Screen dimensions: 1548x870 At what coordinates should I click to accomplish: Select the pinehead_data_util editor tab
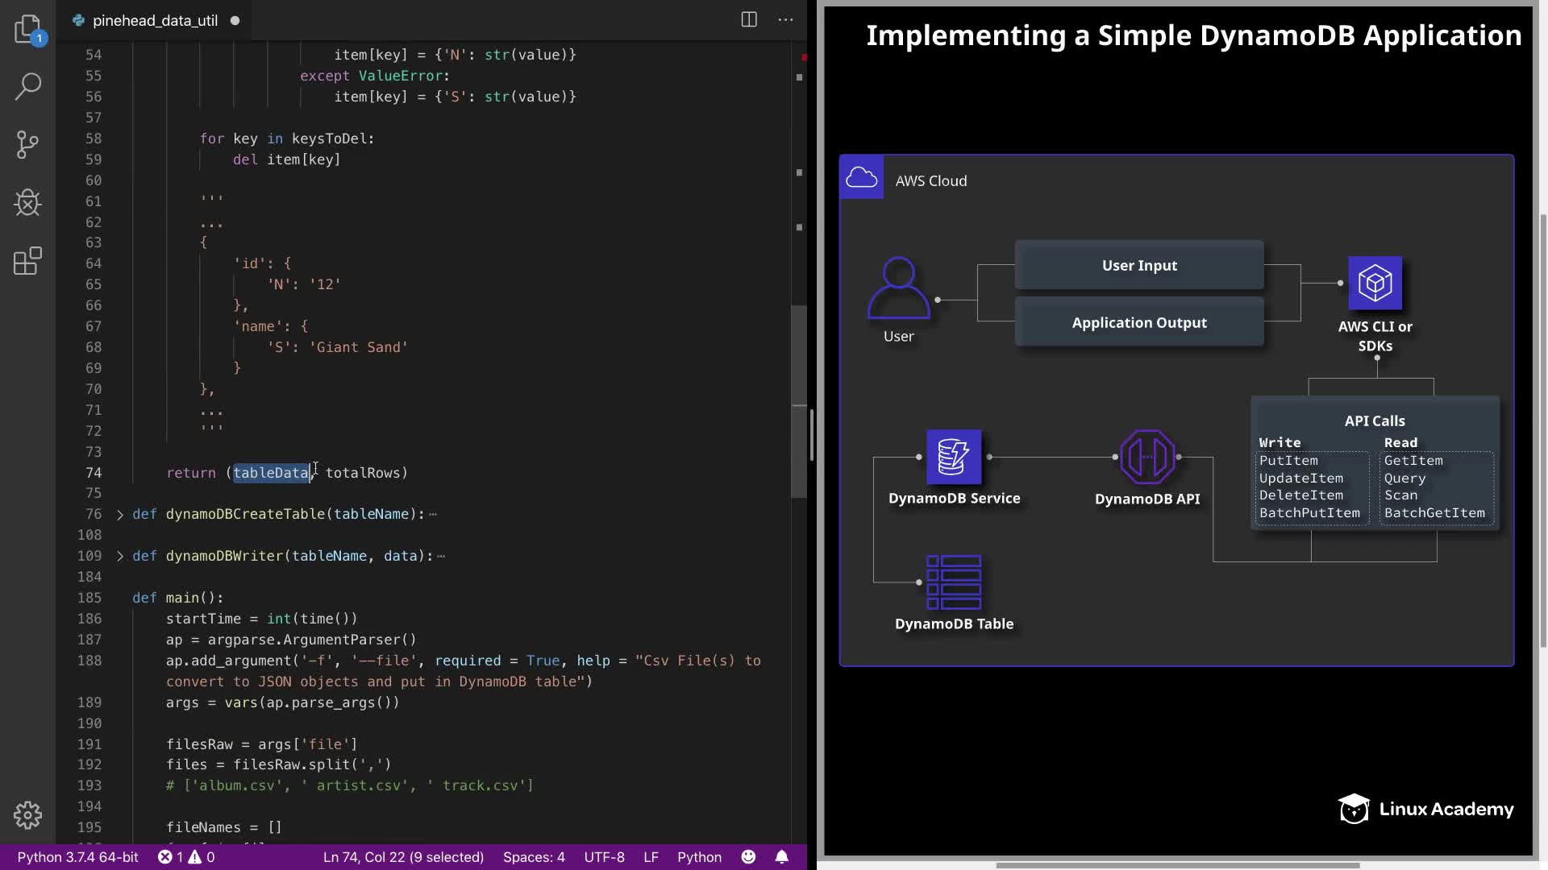point(155,21)
